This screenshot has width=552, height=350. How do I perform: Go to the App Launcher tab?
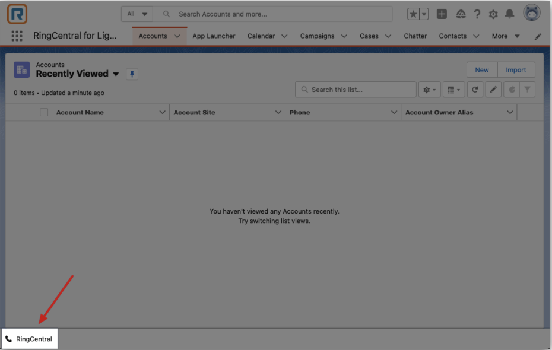(x=214, y=36)
